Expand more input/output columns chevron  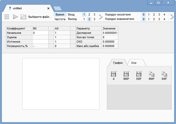(x=101, y=17)
